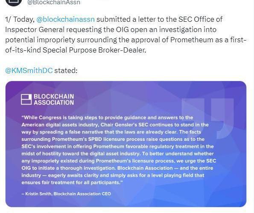Click the large quotation mark graphic
The image size is (254, 213).
(208, 118)
